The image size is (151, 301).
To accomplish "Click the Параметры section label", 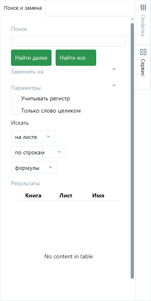I will pyautogui.click(x=26, y=88).
